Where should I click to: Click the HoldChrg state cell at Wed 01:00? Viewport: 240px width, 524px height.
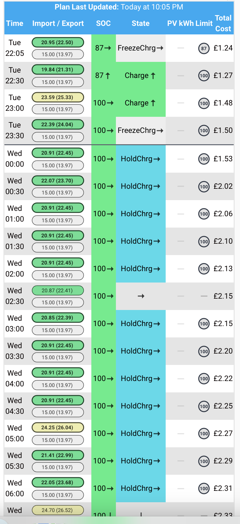(140, 214)
